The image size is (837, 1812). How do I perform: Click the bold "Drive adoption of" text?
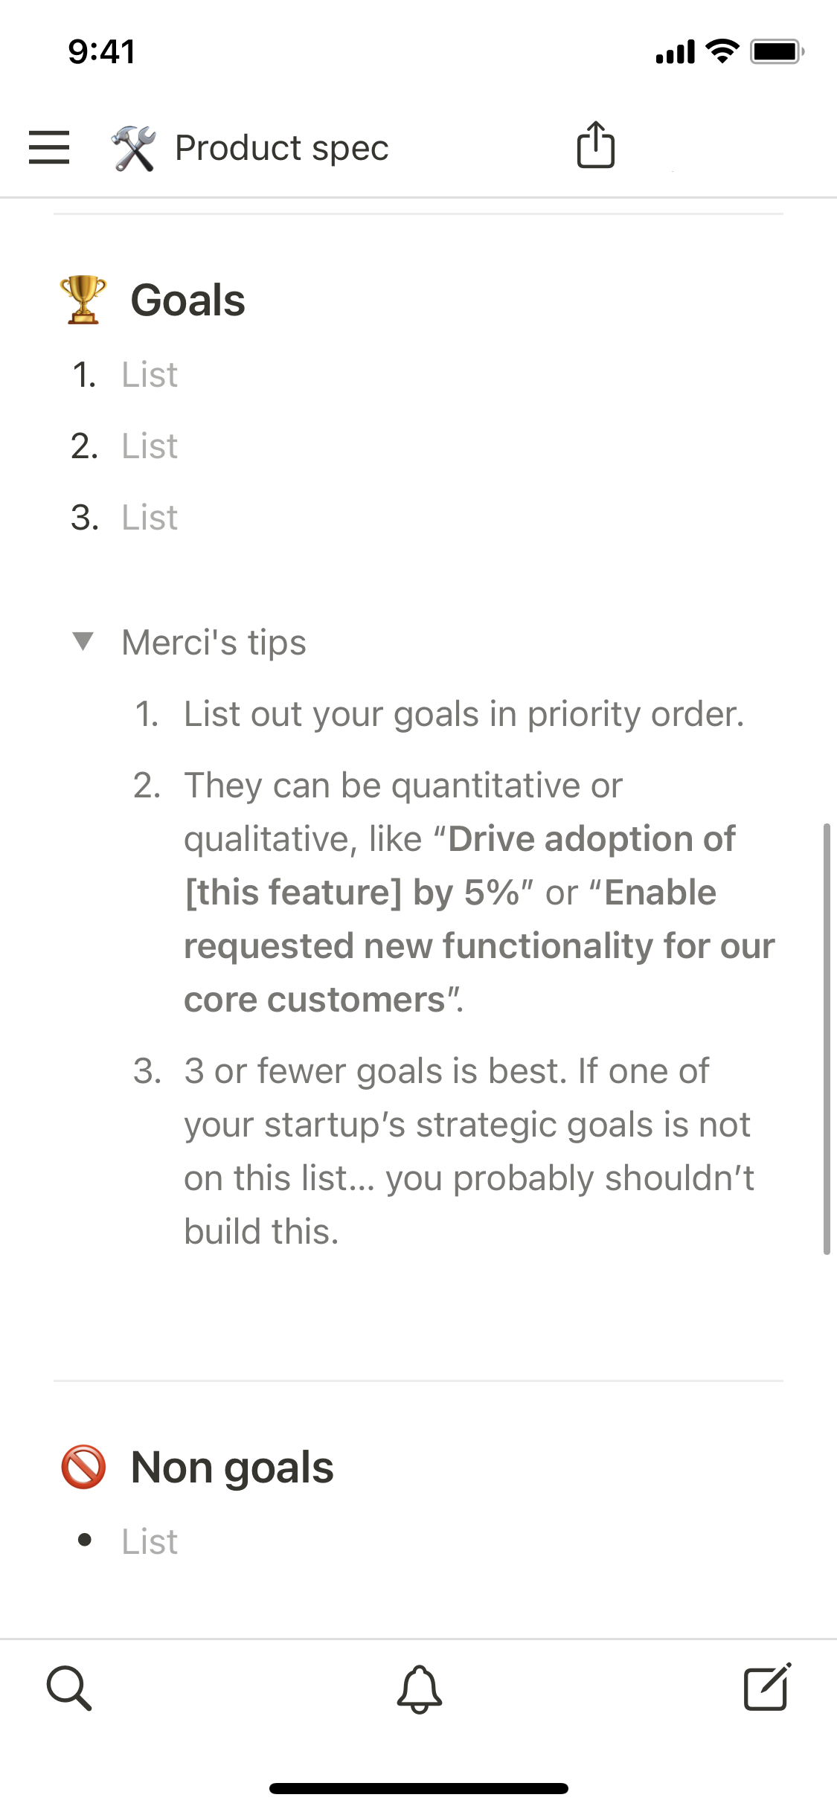tap(591, 839)
